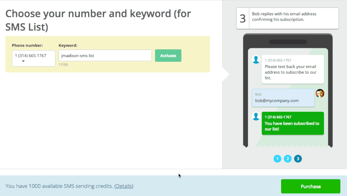Click the 'Please text back your email' message

tap(292, 69)
